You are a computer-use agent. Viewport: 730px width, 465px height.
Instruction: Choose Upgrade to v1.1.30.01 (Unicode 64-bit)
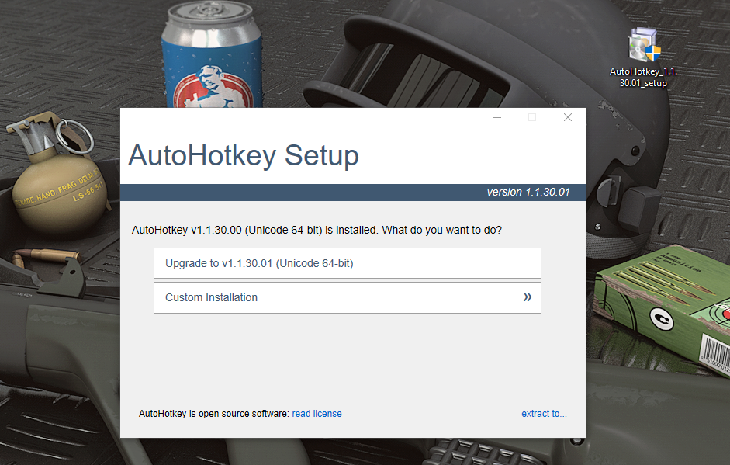[348, 263]
